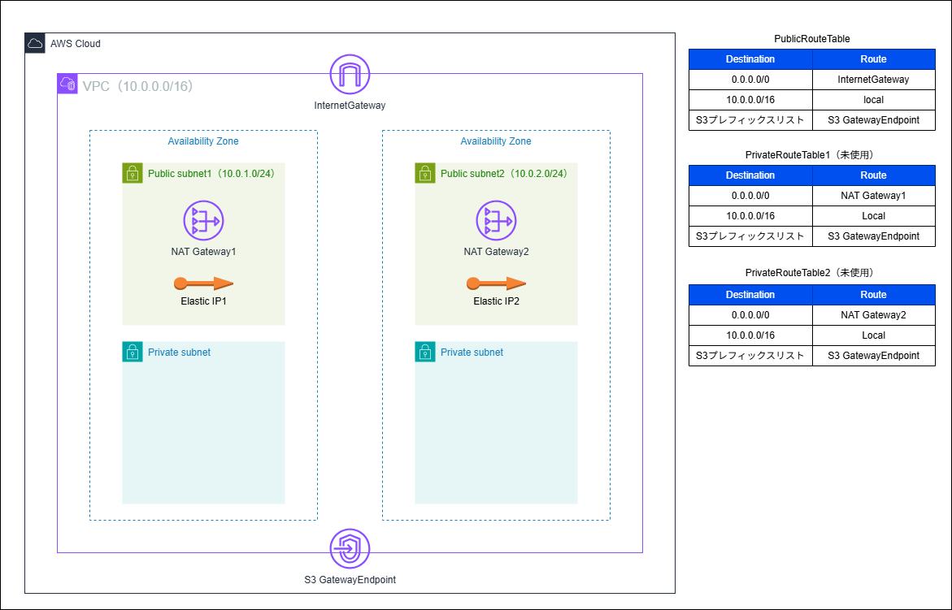952x610 pixels.
Task: Click the Public subnet2 lock icon
Action: [425, 173]
